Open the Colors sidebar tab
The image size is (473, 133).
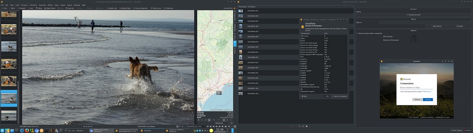tap(235, 36)
